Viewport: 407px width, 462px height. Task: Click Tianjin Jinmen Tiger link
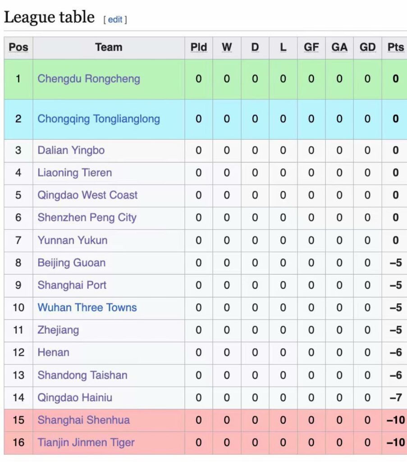pyautogui.click(x=86, y=443)
